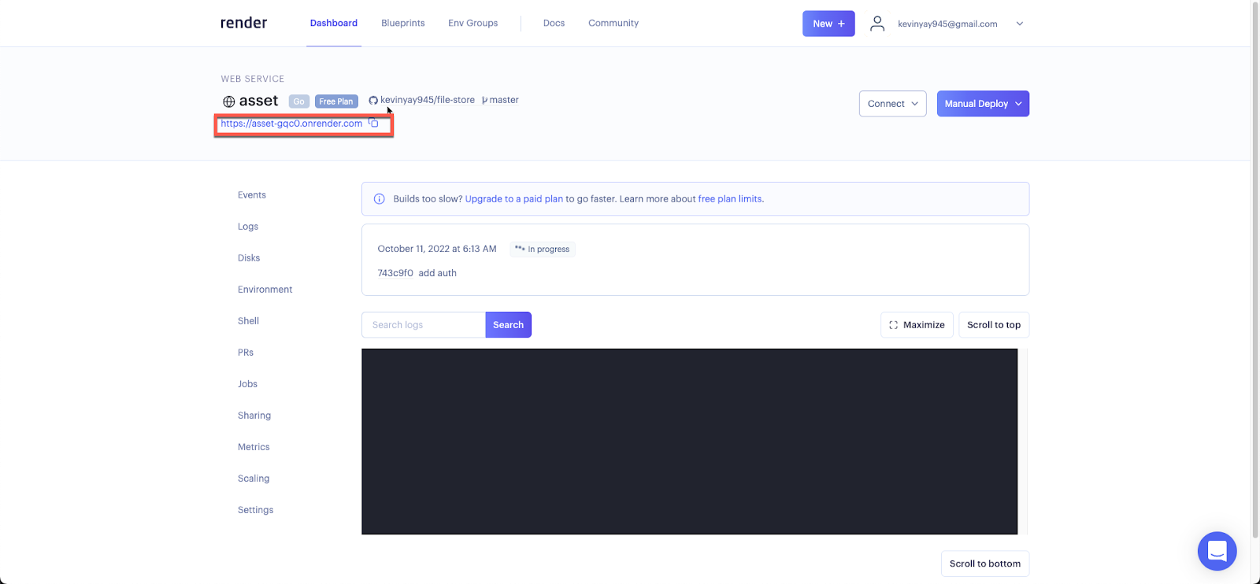Screen dimensions: 1260x584
Task: Click the Search button
Action: [x=509, y=325]
